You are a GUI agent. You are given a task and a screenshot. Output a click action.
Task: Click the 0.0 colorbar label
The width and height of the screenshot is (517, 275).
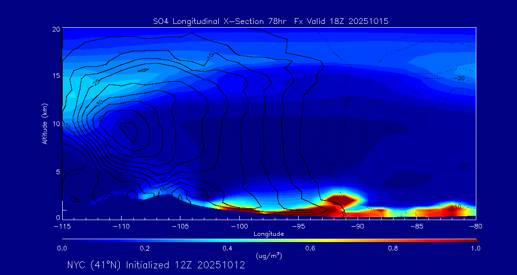[x=62, y=248]
